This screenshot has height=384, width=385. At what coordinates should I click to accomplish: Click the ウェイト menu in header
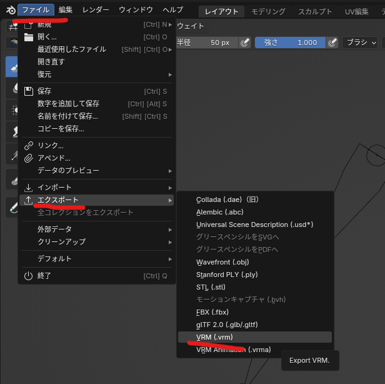pos(191,26)
